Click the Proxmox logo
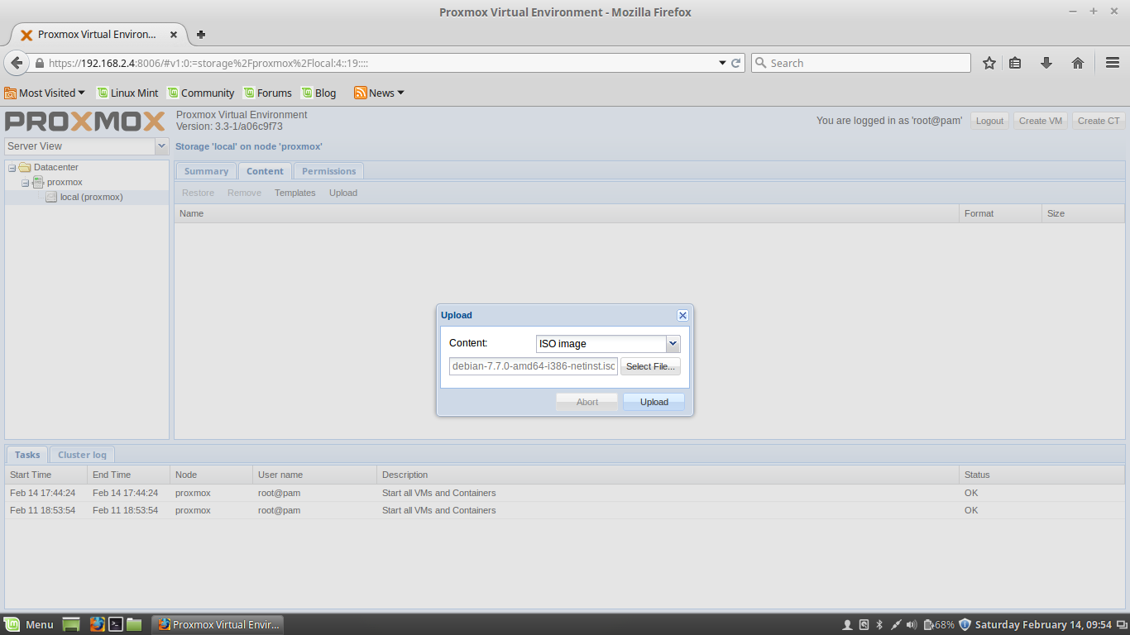This screenshot has height=635, width=1130. (x=85, y=121)
